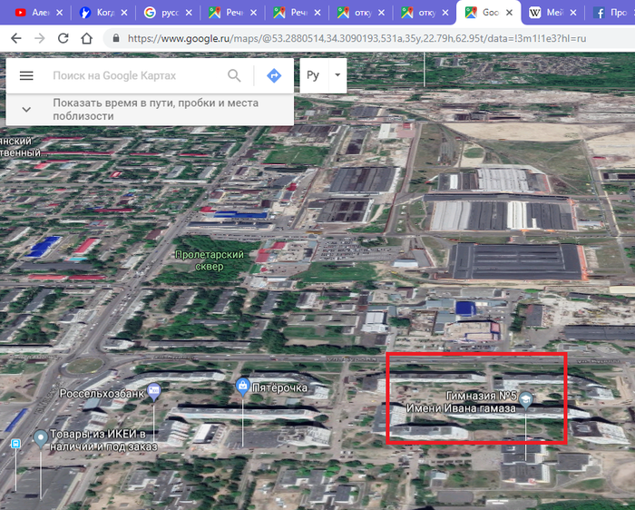Click the browser home button
Image resolution: width=635 pixels, height=510 pixels.
pos(86,38)
